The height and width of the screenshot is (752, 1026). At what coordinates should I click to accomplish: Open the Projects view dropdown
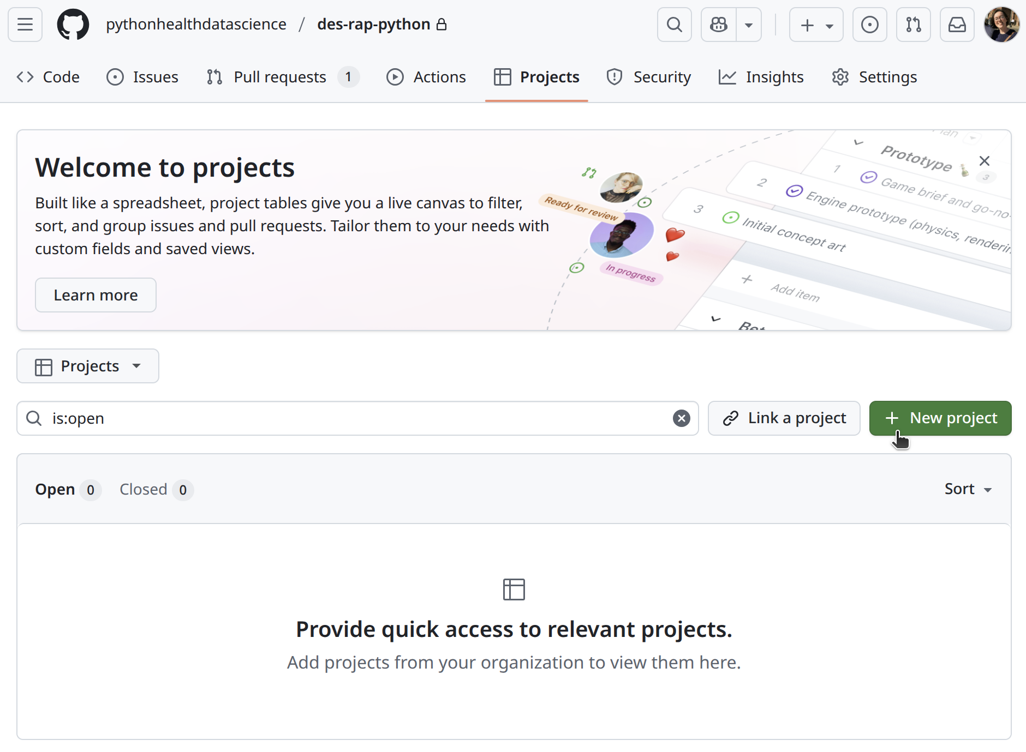pos(88,366)
